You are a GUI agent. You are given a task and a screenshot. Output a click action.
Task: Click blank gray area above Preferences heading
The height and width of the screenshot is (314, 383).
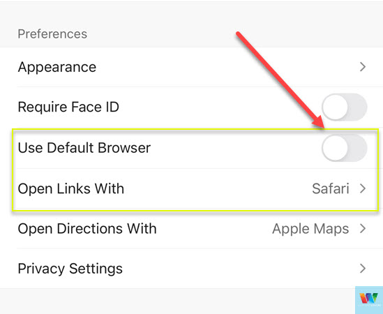[191, 13]
